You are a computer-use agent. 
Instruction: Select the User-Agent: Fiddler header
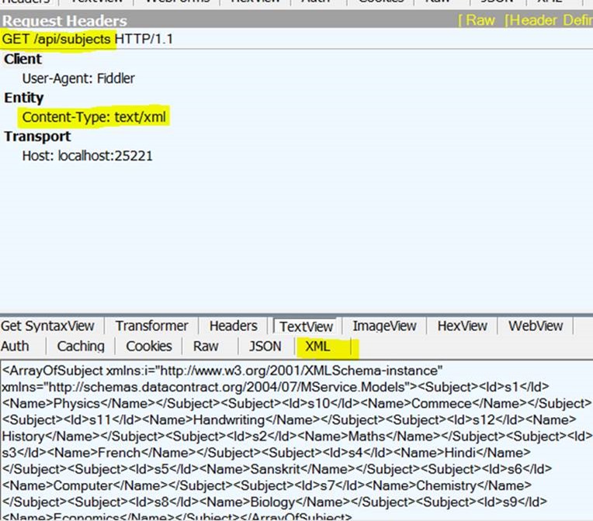click(79, 78)
